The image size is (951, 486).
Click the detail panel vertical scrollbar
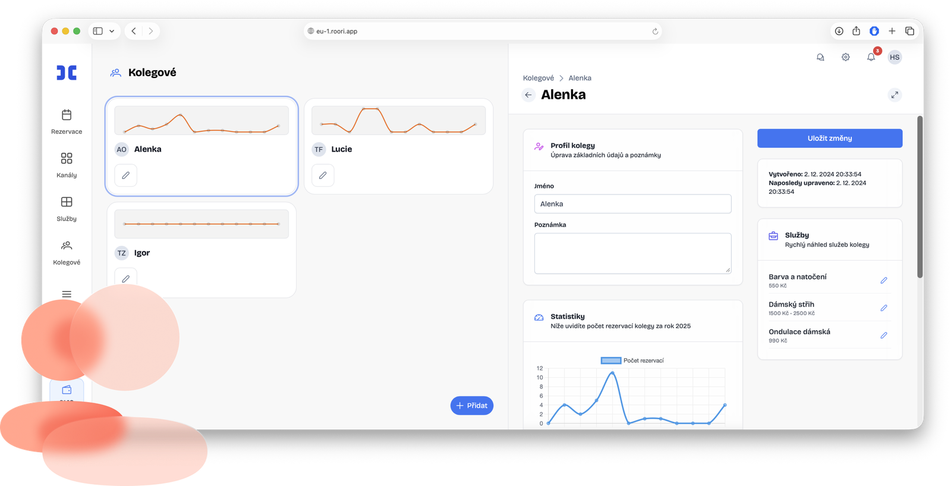[919, 196]
